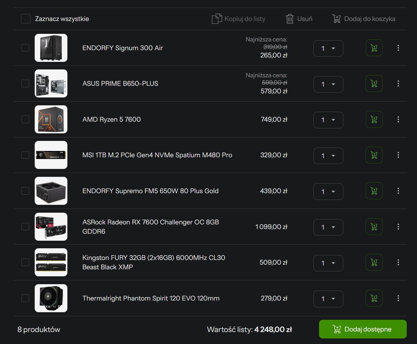Check the Zaznacz wszystkie checkbox
Viewport: 417px width, 344px height.
[x=26, y=19]
